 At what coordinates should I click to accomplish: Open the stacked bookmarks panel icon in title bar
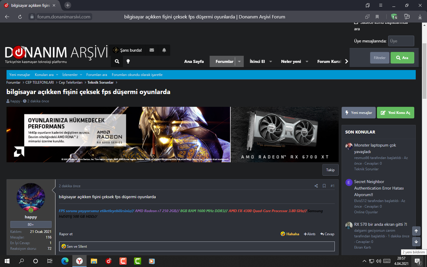pyautogui.click(x=368, y=5)
